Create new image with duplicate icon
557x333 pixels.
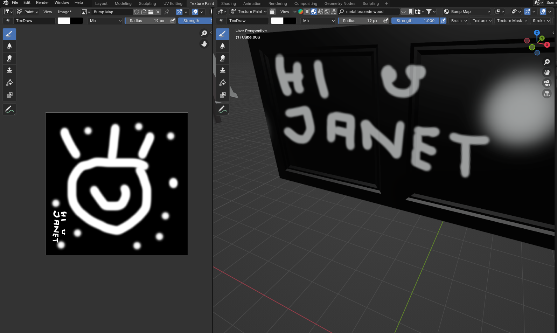pos(144,12)
